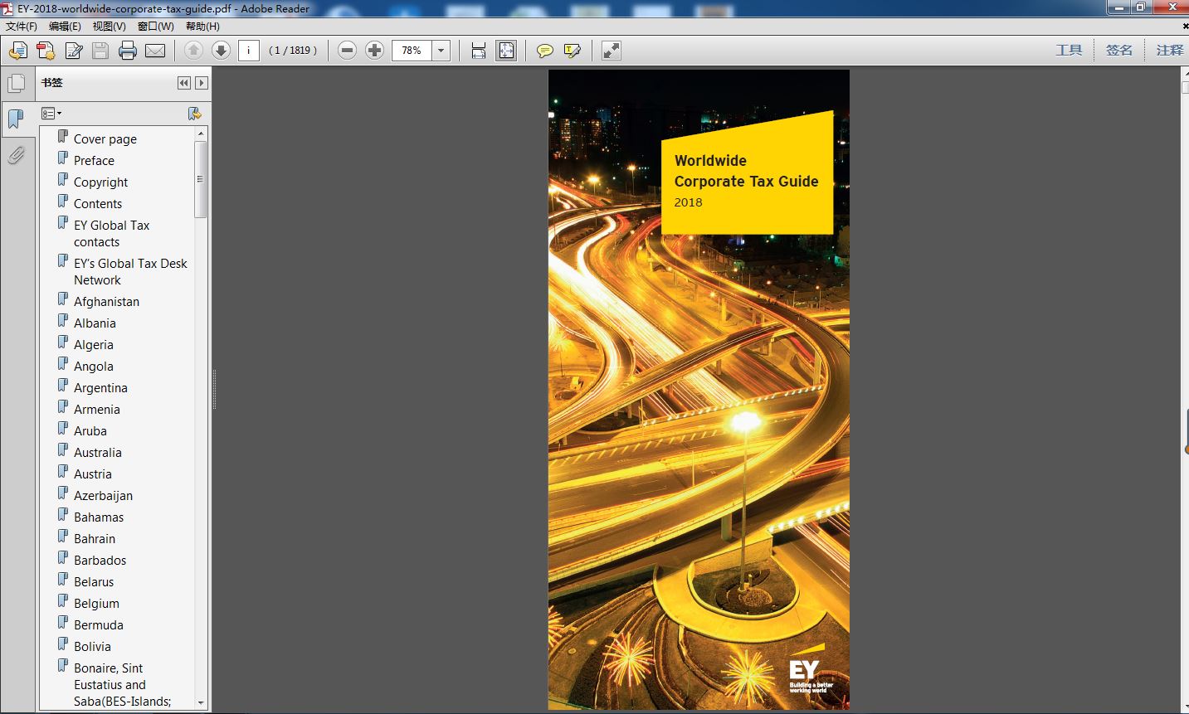Go to the Belarus bookmark
The height and width of the screenshot is (714, 1189).
click(94, 582)
